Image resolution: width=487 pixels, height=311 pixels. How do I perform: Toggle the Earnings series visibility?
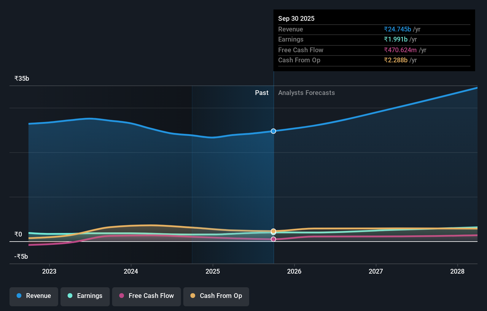click(x=85, y=296)
